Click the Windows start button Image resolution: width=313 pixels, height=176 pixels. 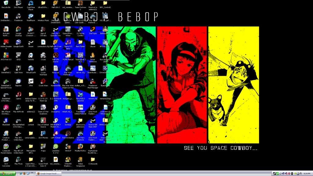[8, 174]
